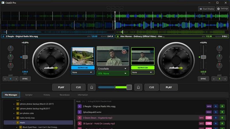Load 3 Doors Down Kryptonie to deck B
230x129 pixels.
[x=222, y=118]
